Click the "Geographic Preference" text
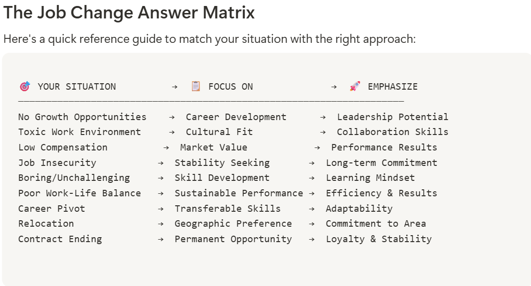 click(x=233, y=224)
